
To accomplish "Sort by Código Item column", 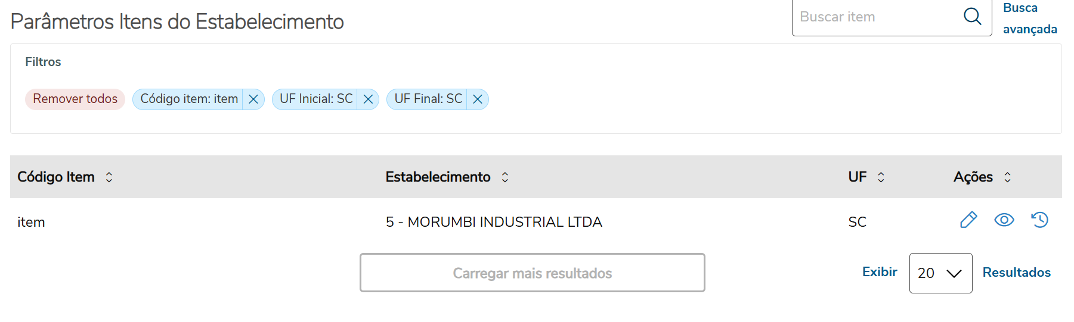I will click(x=109, y=177).
